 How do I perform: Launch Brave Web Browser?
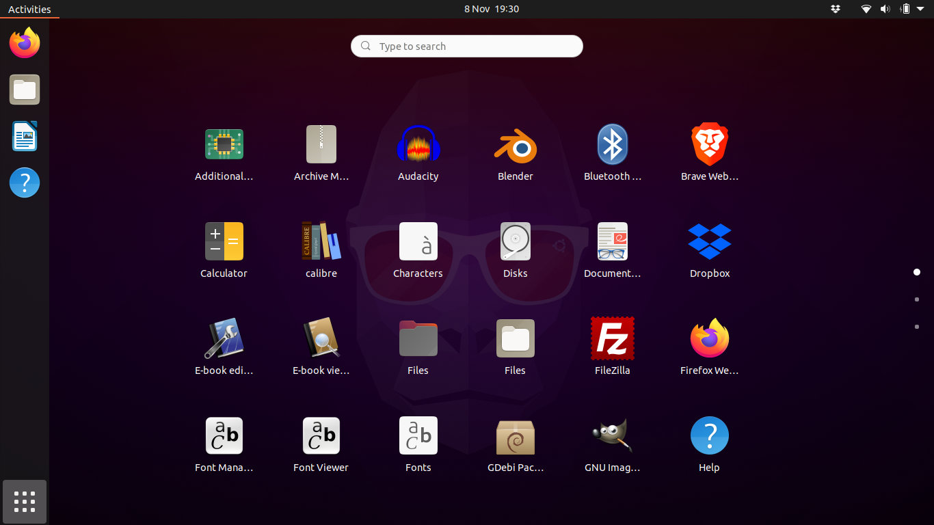710,153
